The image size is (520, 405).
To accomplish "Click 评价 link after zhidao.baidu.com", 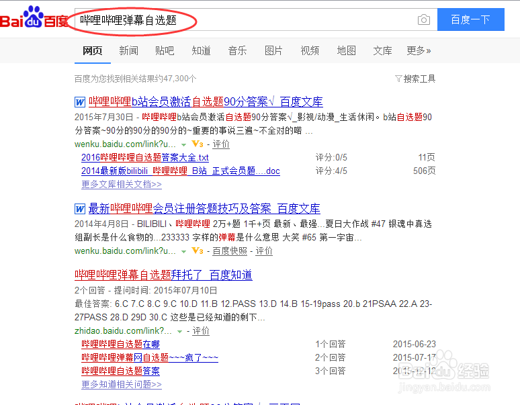I will click(x=201, y=330).
